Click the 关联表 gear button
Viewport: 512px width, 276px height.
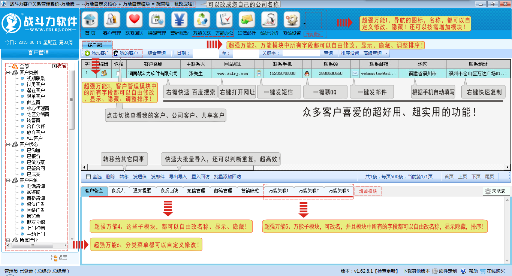click(496, 191)
